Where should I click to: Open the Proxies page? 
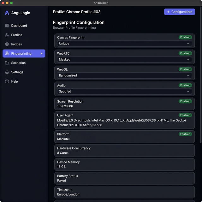[x=24, y=44]
